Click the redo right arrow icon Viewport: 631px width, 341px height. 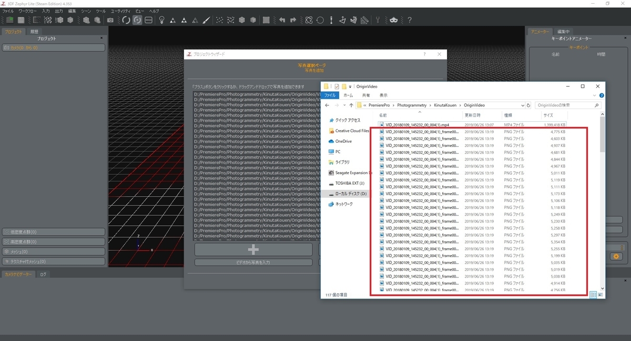click(292, 20)
